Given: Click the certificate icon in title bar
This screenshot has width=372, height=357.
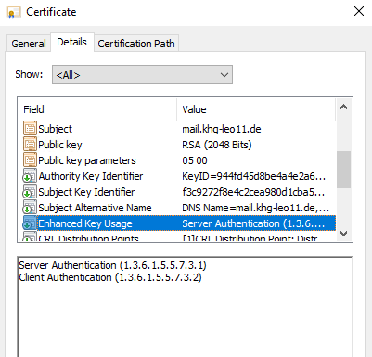Looking at the screenshot, I should point(14,12).
